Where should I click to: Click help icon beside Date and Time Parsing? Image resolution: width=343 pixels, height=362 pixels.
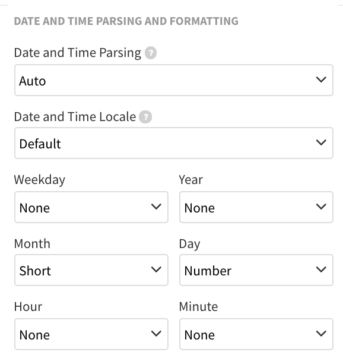click(151, 53)
